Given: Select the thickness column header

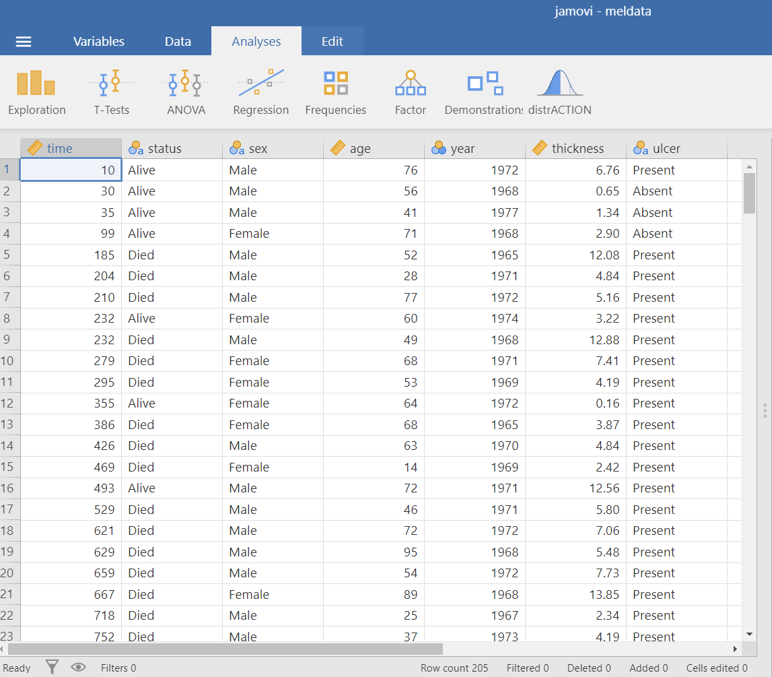Looking at the screenshot, I should coord(575,149).
